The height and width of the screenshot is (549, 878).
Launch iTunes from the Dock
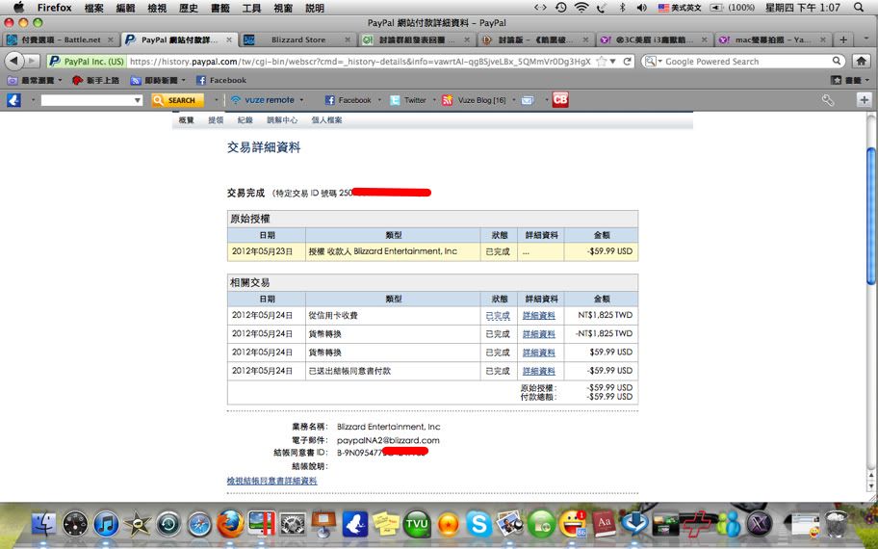click(106, 524)
